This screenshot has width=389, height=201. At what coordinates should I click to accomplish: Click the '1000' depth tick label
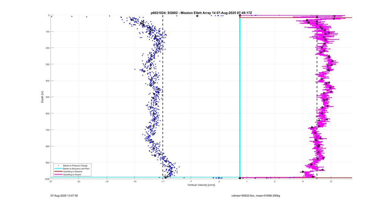(x=47, y=179)
